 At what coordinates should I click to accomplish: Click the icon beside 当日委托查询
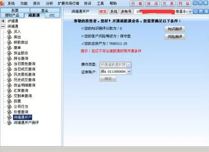tap(9, 64)
